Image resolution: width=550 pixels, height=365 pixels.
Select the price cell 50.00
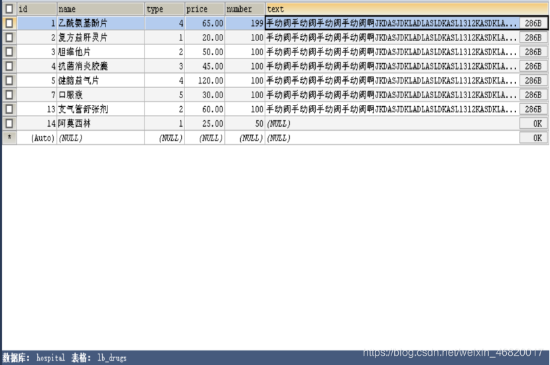[x=204, y=52]
